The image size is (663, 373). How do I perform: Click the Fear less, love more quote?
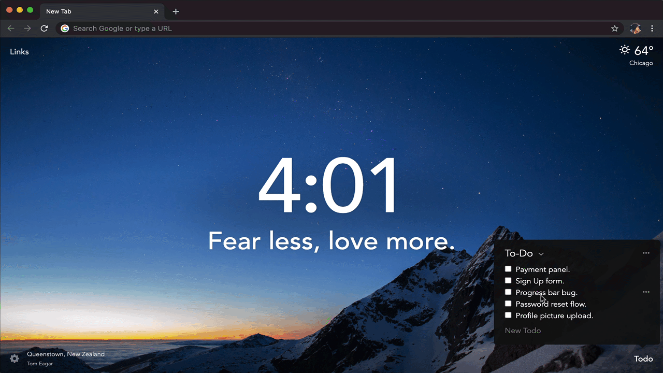click(x=331, y=241)
